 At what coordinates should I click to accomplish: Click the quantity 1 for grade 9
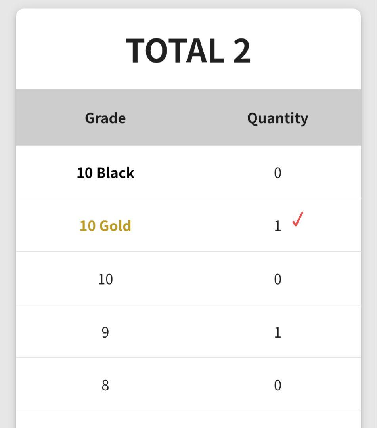[x=277, y=332]
